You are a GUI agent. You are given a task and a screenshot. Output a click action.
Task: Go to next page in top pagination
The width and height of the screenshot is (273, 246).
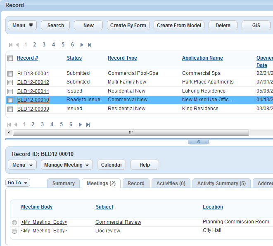coord(82,45)
